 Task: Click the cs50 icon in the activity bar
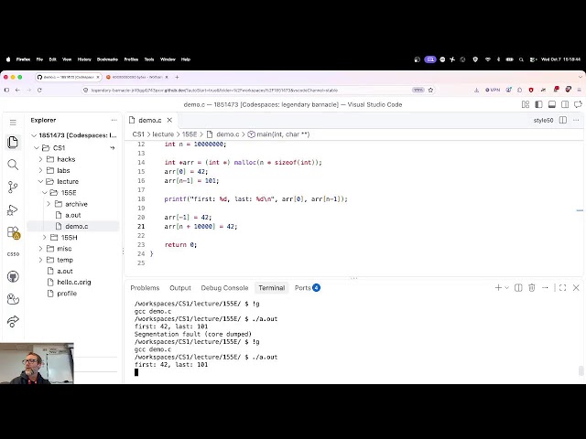[x=13, y=254]
